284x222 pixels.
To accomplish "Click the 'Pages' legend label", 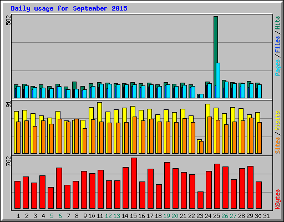I will 278,68.
